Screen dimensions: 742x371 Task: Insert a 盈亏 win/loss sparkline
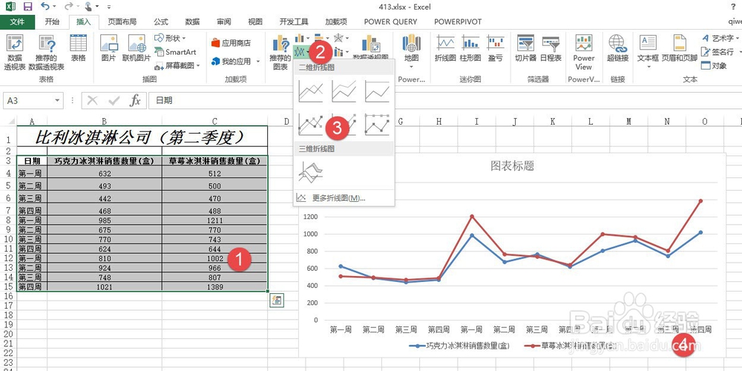(496, 48)
